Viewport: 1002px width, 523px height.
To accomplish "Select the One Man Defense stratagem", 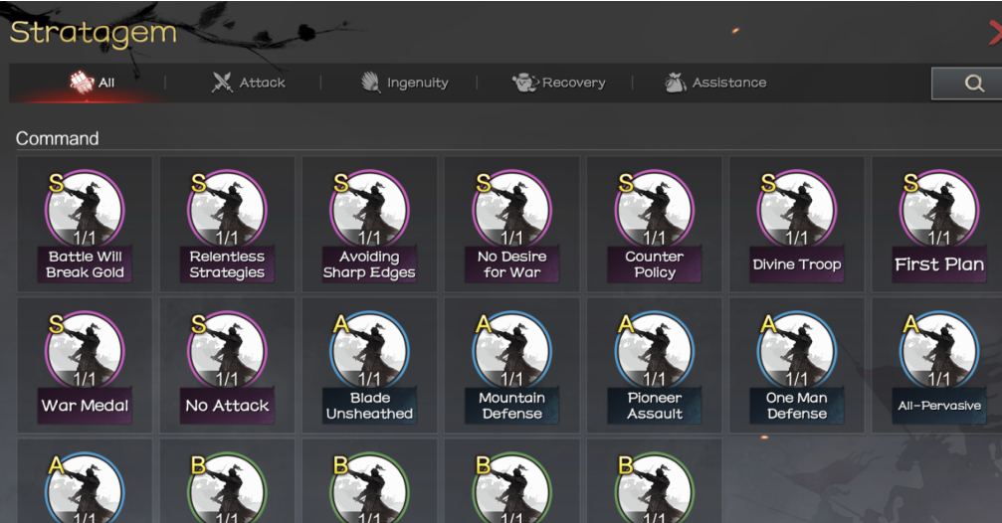I will (797, 365).
